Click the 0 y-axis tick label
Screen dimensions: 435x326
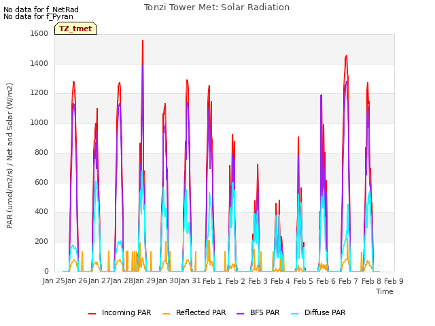46,271
